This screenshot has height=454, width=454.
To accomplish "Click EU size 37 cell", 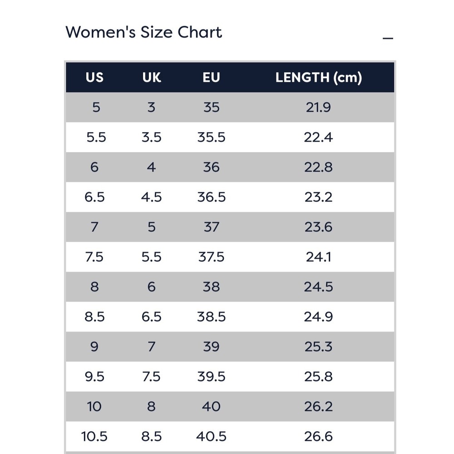I will [x=211, y=227].
